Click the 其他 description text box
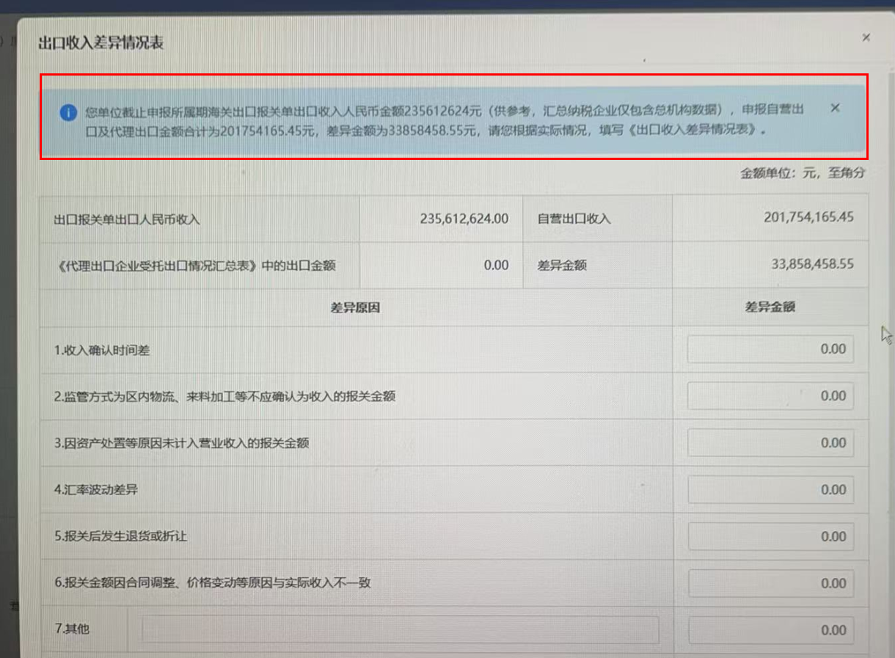This screenshot has height=658, width=895. (400, 629)
